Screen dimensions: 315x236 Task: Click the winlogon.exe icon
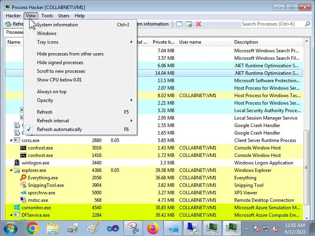pos(17,162)
